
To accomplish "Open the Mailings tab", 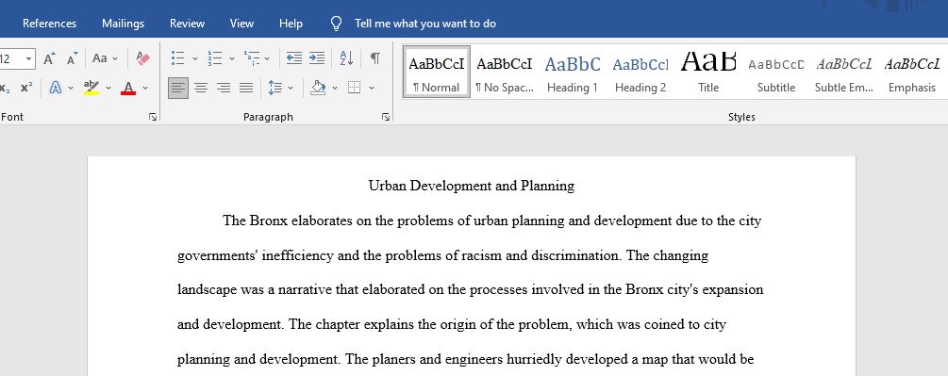I will [124, 24].
